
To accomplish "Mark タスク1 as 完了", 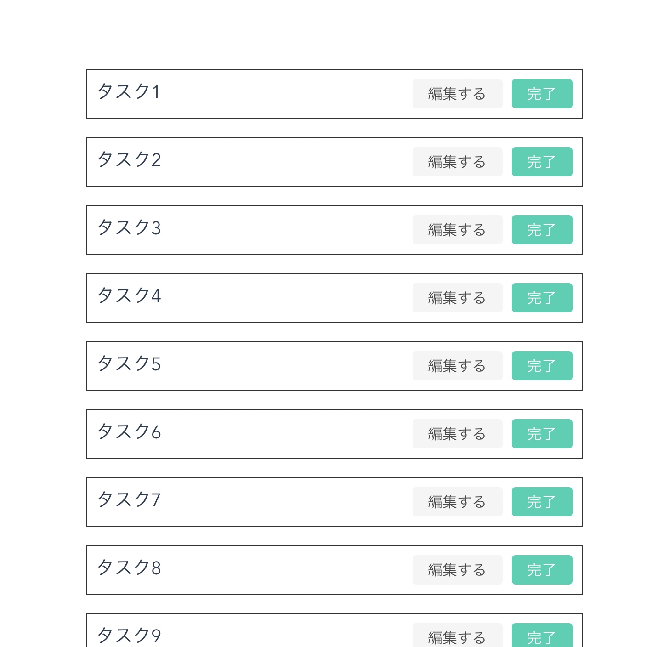I will coord(542,94).
